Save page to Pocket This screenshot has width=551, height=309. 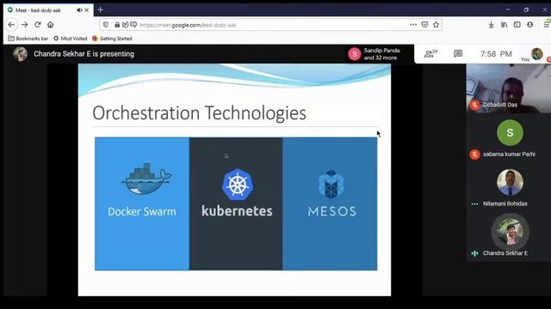pos(424,25)
